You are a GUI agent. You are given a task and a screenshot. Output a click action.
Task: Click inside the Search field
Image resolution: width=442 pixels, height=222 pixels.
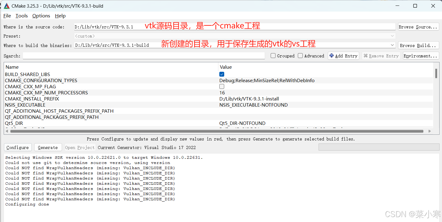tap(144, 56)
